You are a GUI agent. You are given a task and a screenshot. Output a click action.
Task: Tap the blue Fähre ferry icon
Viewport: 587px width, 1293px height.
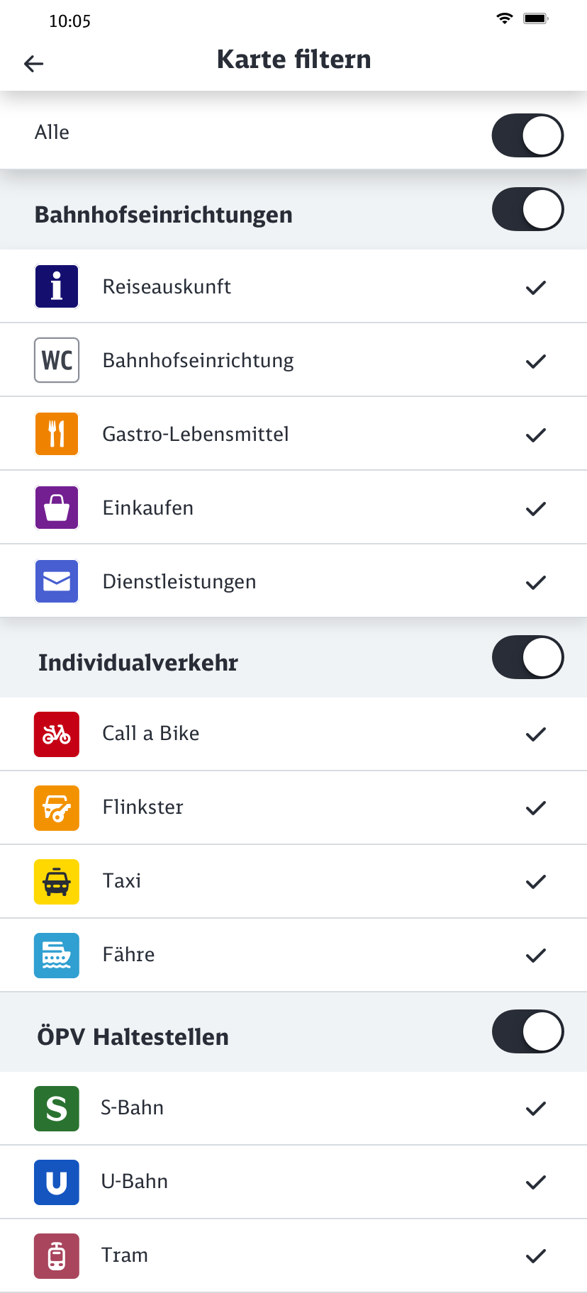[57, 956]
